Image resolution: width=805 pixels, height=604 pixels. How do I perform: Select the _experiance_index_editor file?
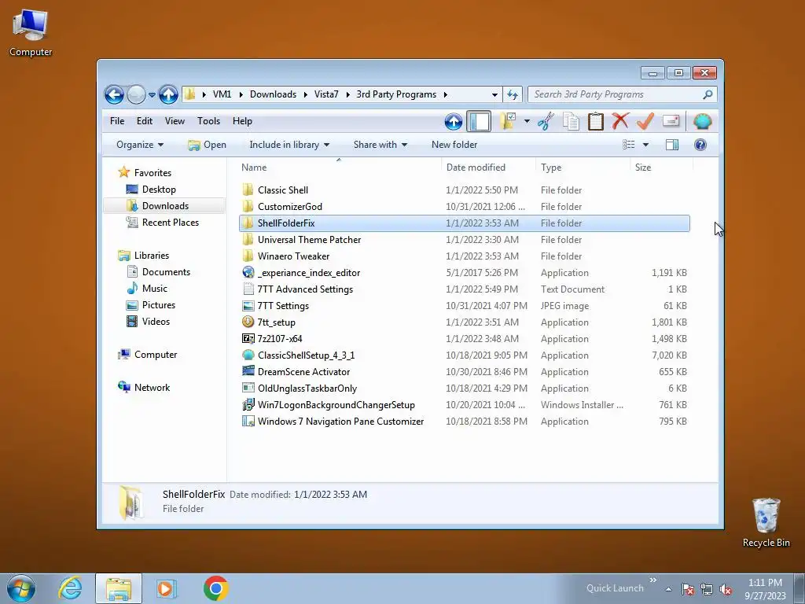click(464, 273)
